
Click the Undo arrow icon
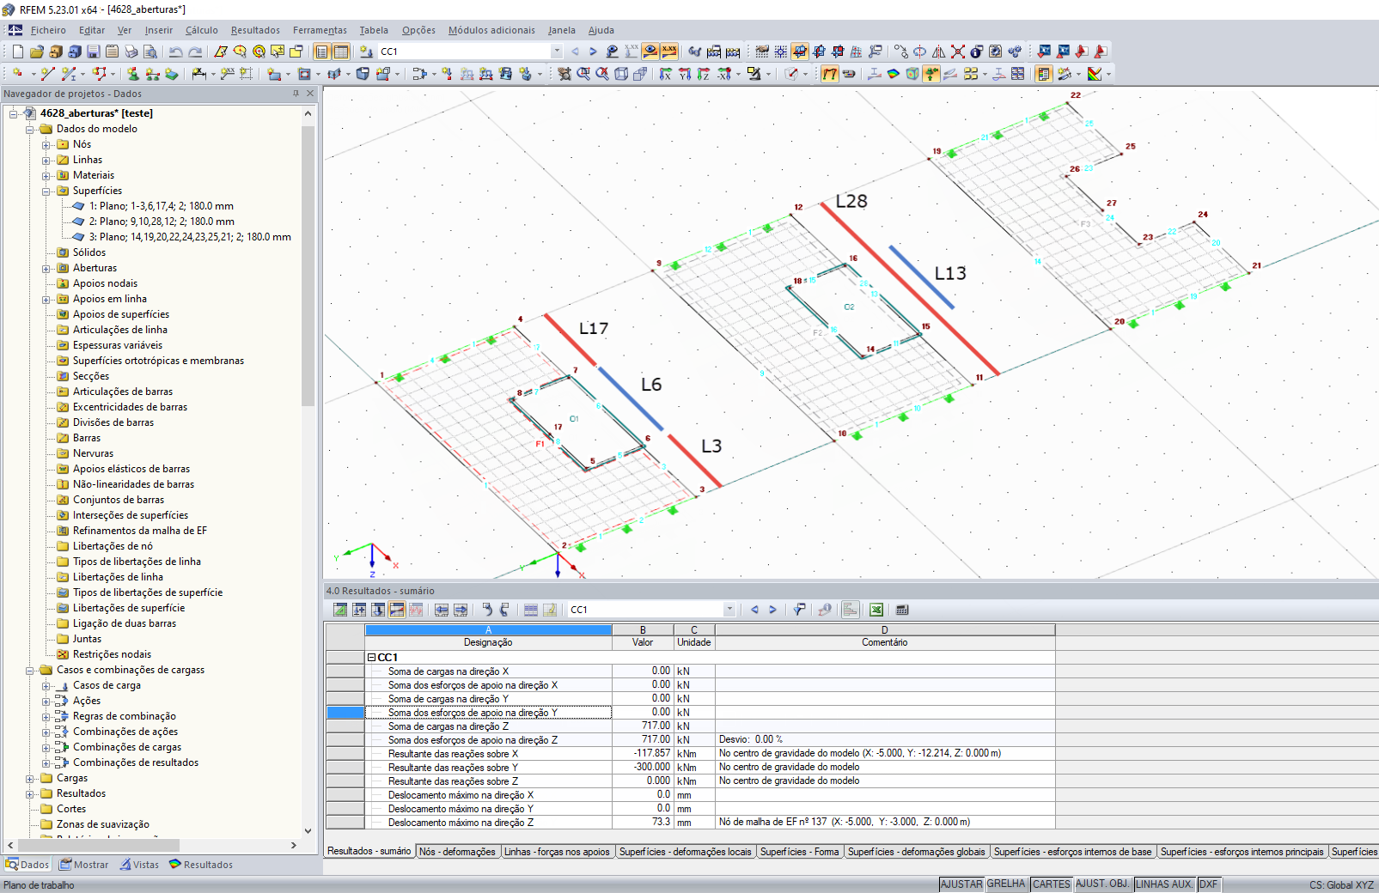click(x=176, y=52)
